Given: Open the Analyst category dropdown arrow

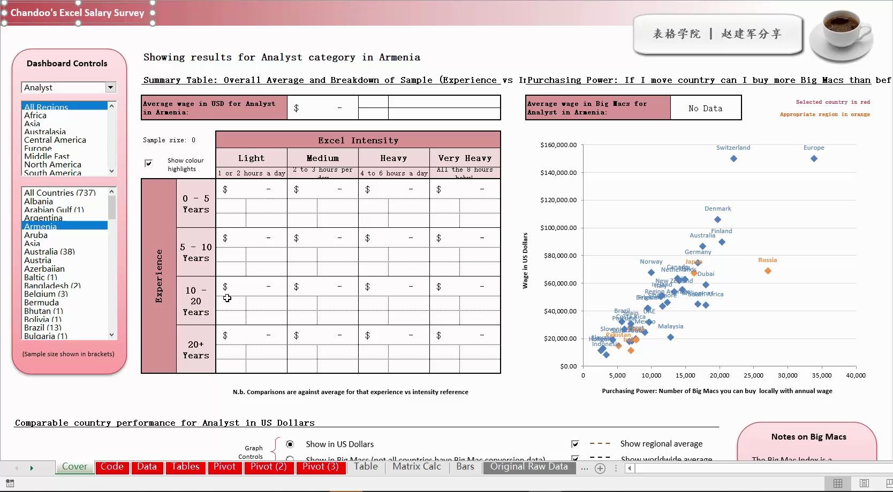Looking at the screenshot, I should click(111, 87).
